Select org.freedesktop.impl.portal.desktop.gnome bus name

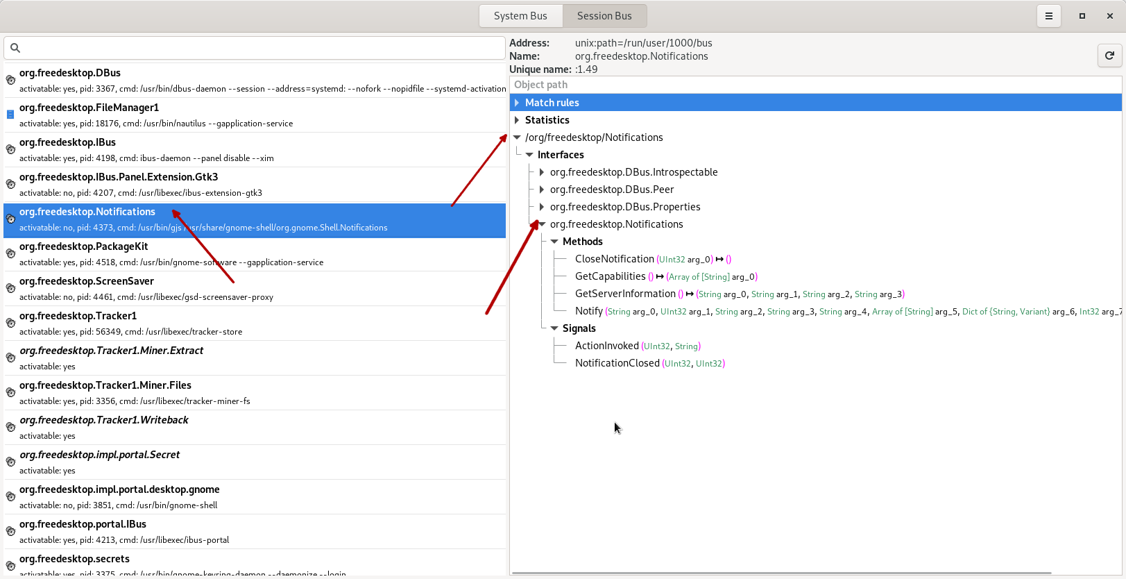click(x=255, y=497)
